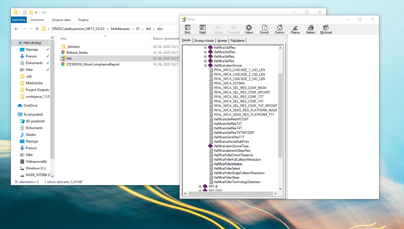Open the Datoteka menu in File Explorer
The width and height of the screenshot is (404, 229).
coord(19,20)
